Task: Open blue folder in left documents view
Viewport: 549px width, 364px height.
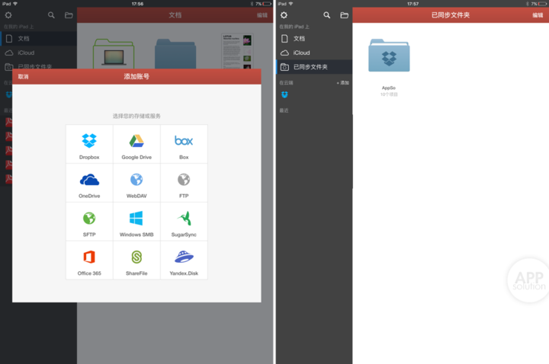Action: (x=175, y=54)
